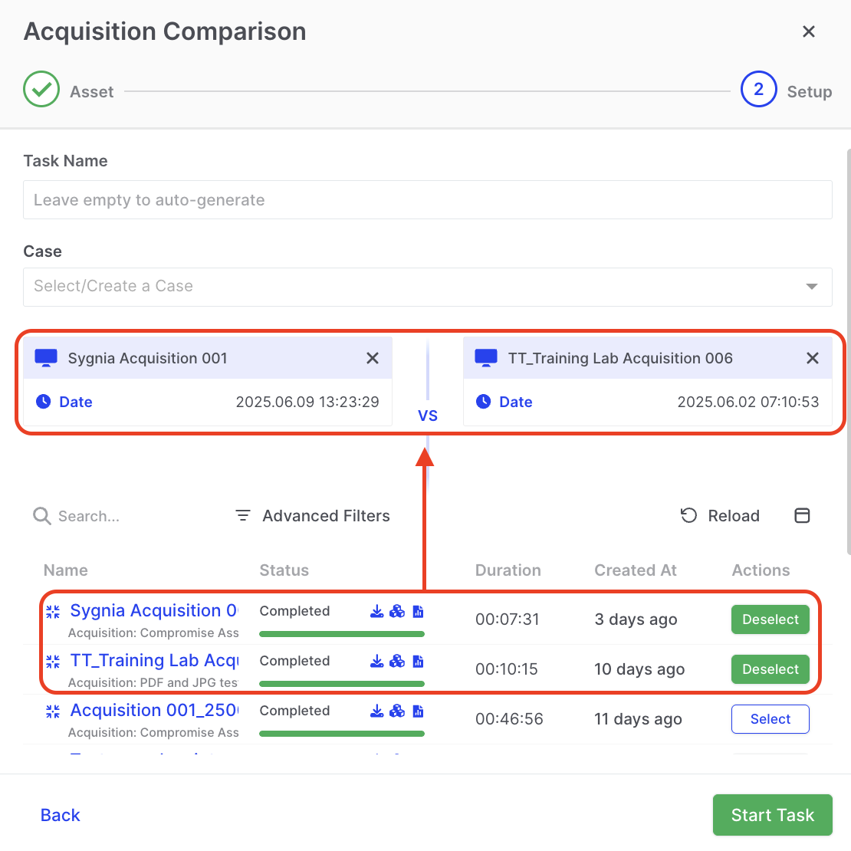Screen dimensions: 851x851
Task: Click the column layout icon beside Reload
Action: tap(802, 516)
